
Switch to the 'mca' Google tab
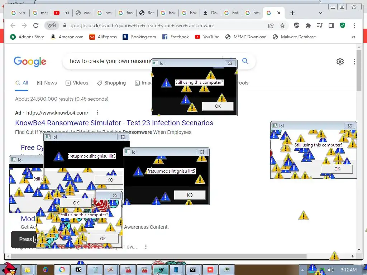[40, 13]
